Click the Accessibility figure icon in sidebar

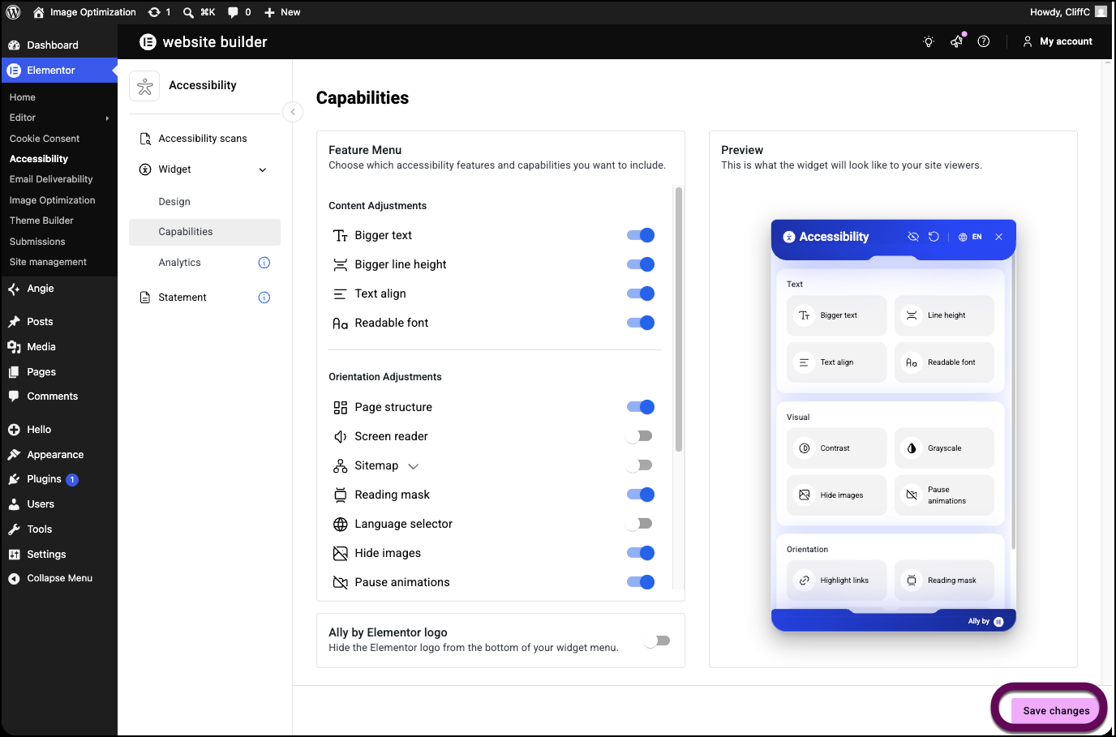point(144,86)
